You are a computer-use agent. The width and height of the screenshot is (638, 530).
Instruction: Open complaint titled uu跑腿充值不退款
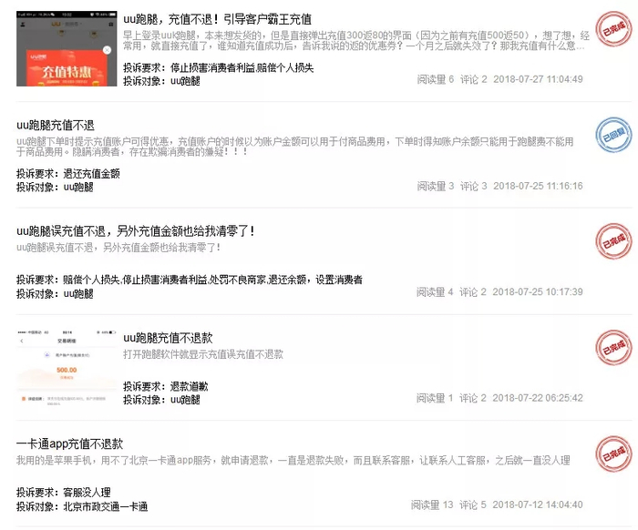168,338
